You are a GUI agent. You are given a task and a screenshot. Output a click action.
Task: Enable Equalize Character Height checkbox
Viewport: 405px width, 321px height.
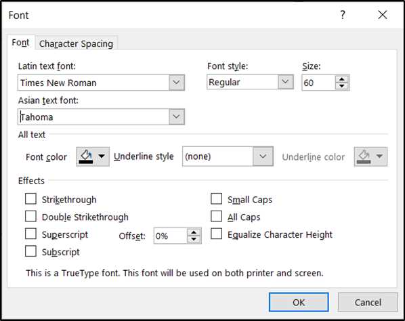pyautogui.click(x=217, y=234)
